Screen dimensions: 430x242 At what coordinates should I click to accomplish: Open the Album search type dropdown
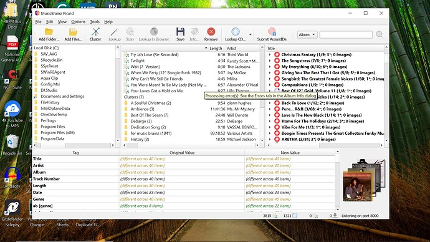click(x=307, y=34)
